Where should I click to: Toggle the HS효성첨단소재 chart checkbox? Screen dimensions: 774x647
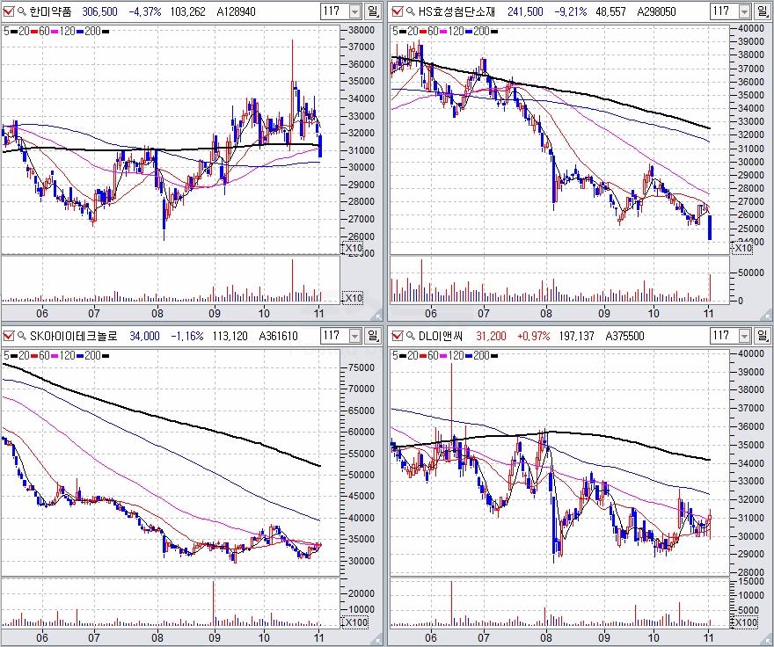coord(398,11)
